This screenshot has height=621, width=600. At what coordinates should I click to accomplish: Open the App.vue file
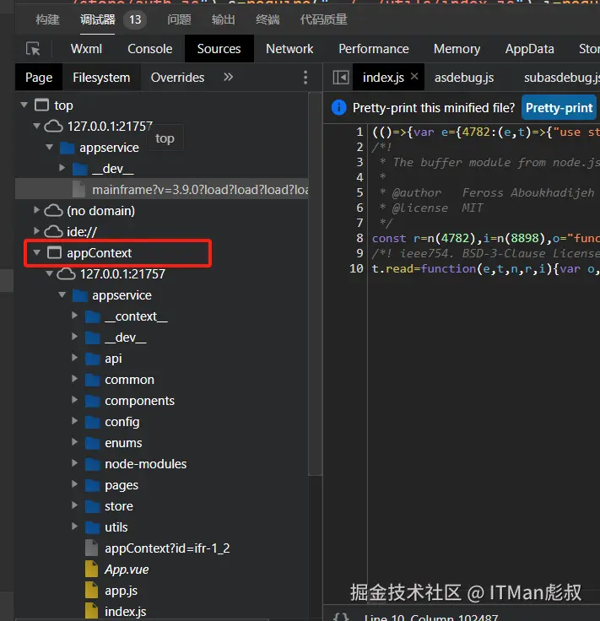click(x=127, y=570)
